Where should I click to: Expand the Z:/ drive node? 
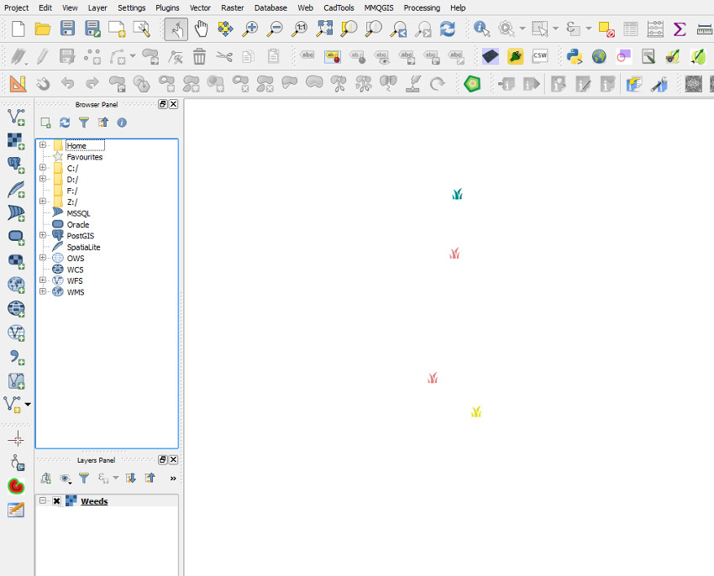click(x=43, y=202)
